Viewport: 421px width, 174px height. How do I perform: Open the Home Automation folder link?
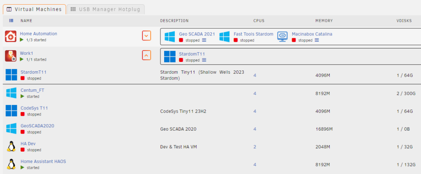click(x=38, y=34)
